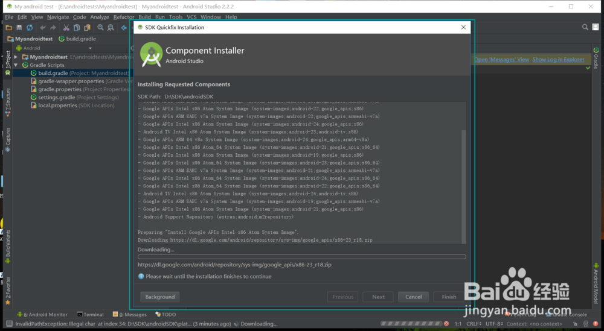Click tool windows quick-access icon bottom left
This screenshot has height=331, width=604.
[9, 324]
